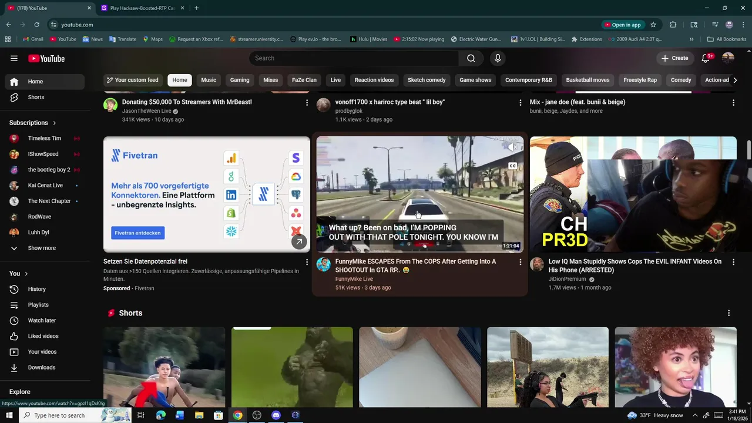The image size is (752, 423).
Task: Select the Live chip
Action: pyautogui.click(x=335, y=80)
